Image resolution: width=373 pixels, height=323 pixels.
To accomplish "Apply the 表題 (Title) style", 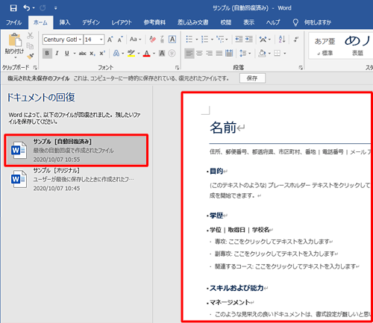I will coord(357,46).
